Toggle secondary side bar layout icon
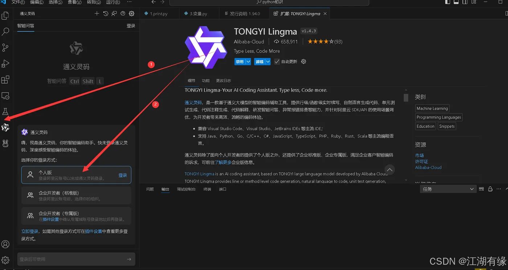This screenshot has width=508, height=270. [464, 2]
